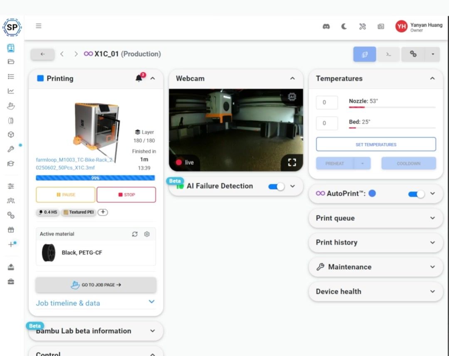This screenshot has height=356, width=449.
Task: Open the printer actions dropdown arrow
Action: point(432,54)
